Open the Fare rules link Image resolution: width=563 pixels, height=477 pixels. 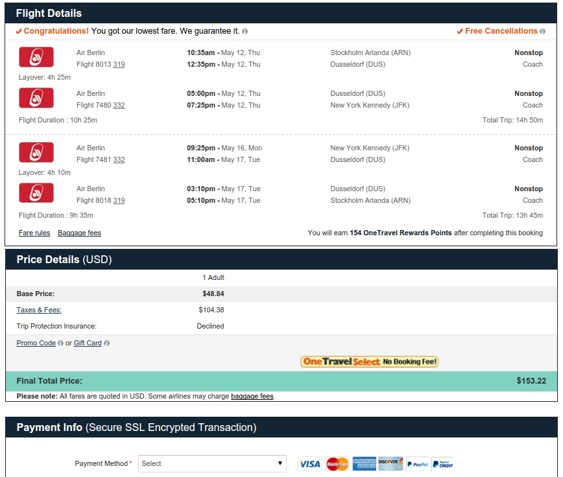34,233
